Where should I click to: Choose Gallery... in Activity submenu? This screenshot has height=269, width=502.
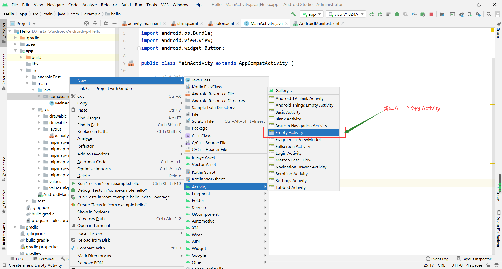tap(304, 91)
